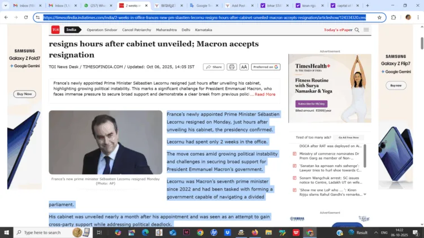
Task: Click the print article icon
Action: (232, 67)
